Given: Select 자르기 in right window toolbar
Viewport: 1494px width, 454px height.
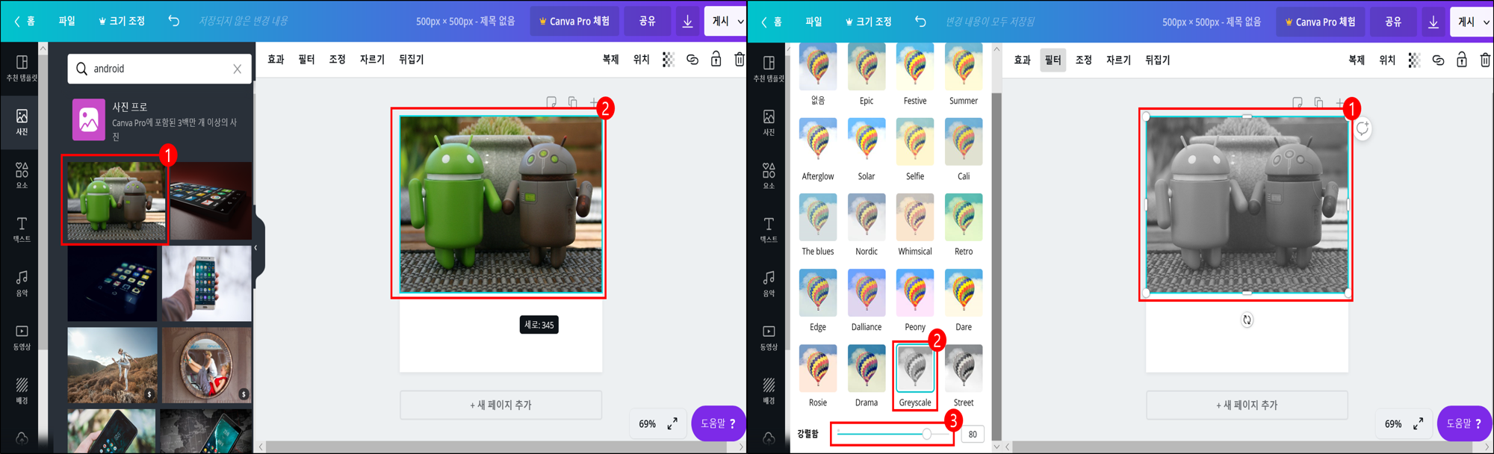Looking at the screenshot, I should (x=1118, y=60).
